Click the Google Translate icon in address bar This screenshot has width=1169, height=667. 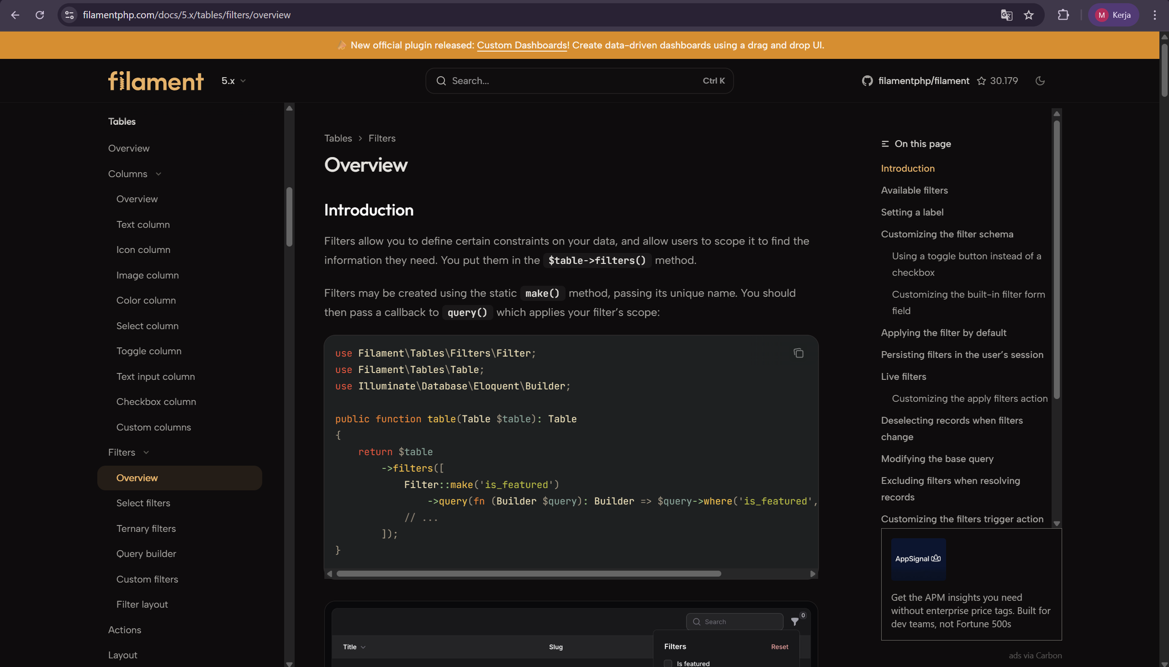(1006, 15)
